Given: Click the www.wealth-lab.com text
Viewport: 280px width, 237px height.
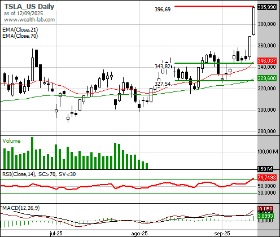Looking at the screenshot, I should 29,20.
